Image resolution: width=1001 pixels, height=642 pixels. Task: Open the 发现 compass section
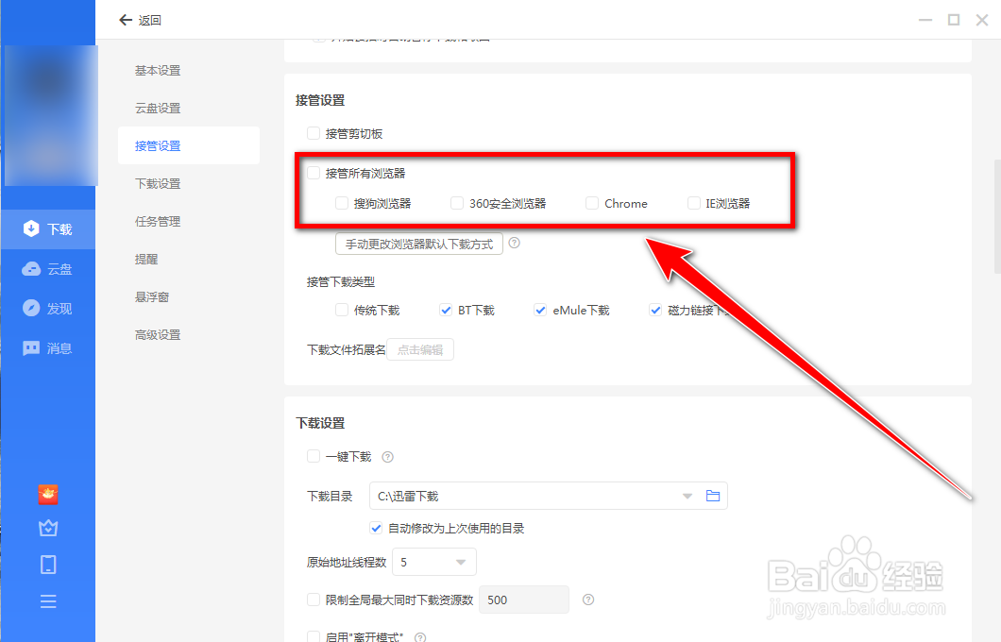(48, 309)
